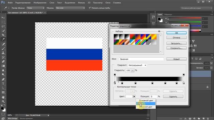Select the Rectangle shape tool
This screenshot has width=214, height=120.
tap(3, 93)
